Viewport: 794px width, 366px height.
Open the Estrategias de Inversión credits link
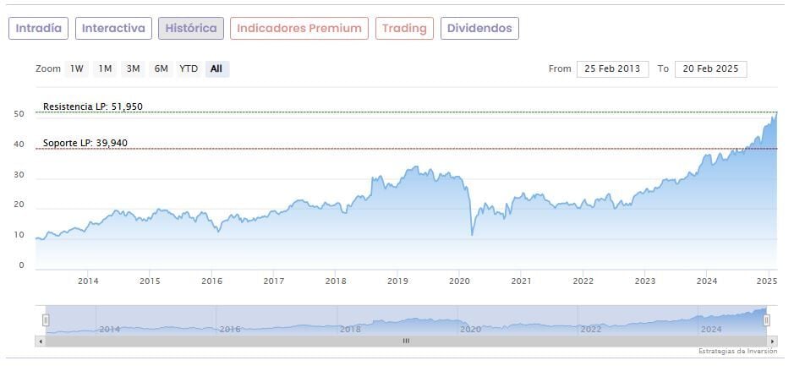point(738,351)
